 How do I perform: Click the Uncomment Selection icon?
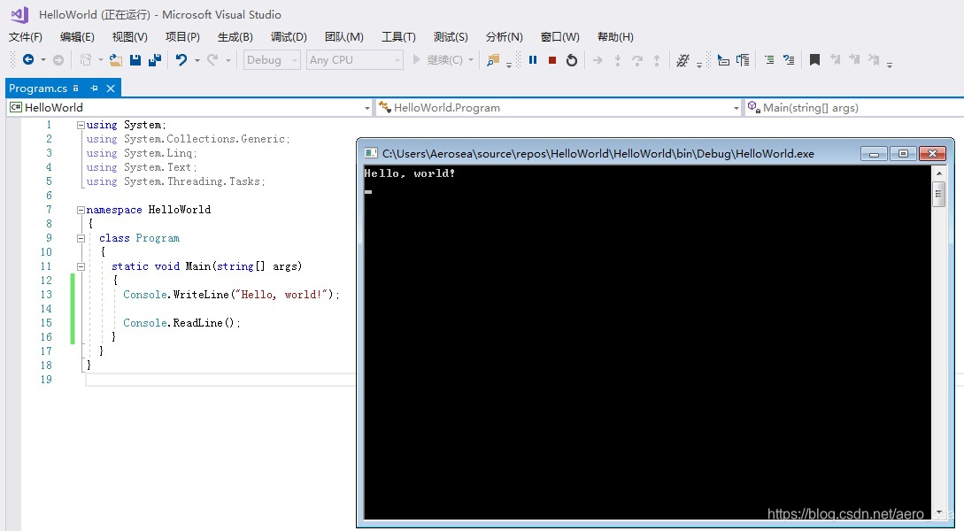[x=789, y=59]
